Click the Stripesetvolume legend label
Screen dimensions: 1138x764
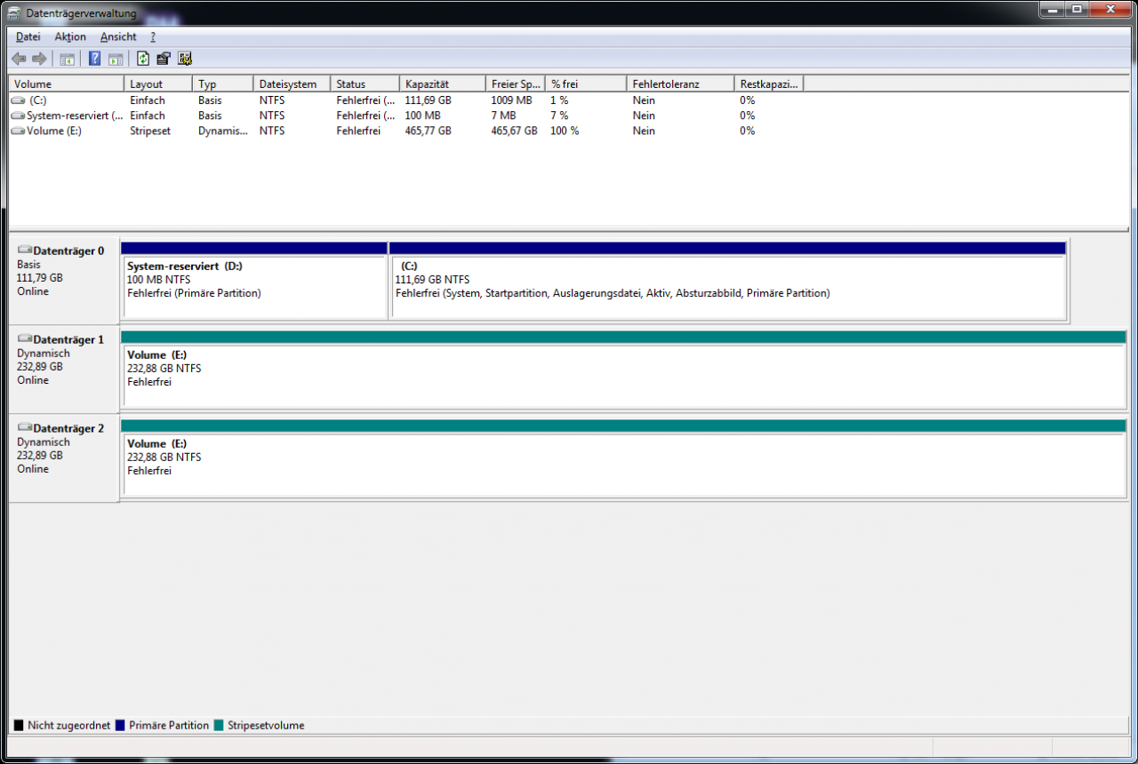(x=266, y=726)
